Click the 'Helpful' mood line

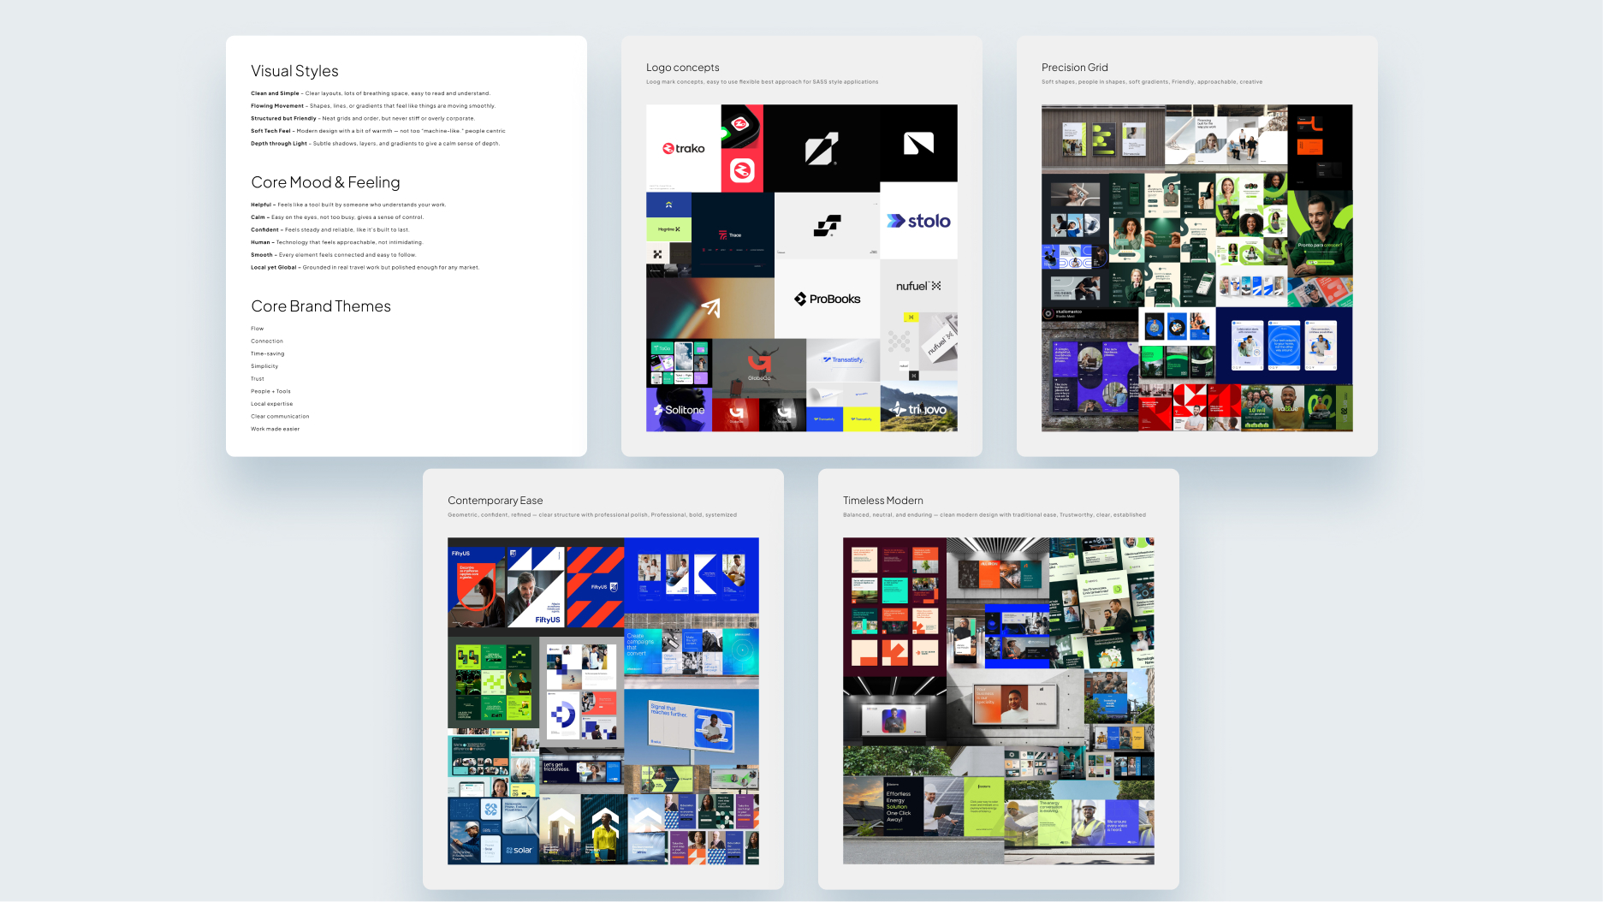(x=348, y=205)
